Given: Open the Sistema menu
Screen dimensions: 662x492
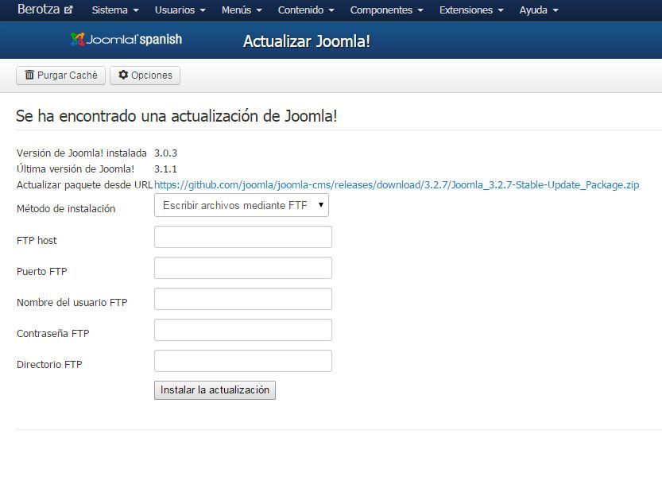Looking at the screenshot, I should click(115, 10).
